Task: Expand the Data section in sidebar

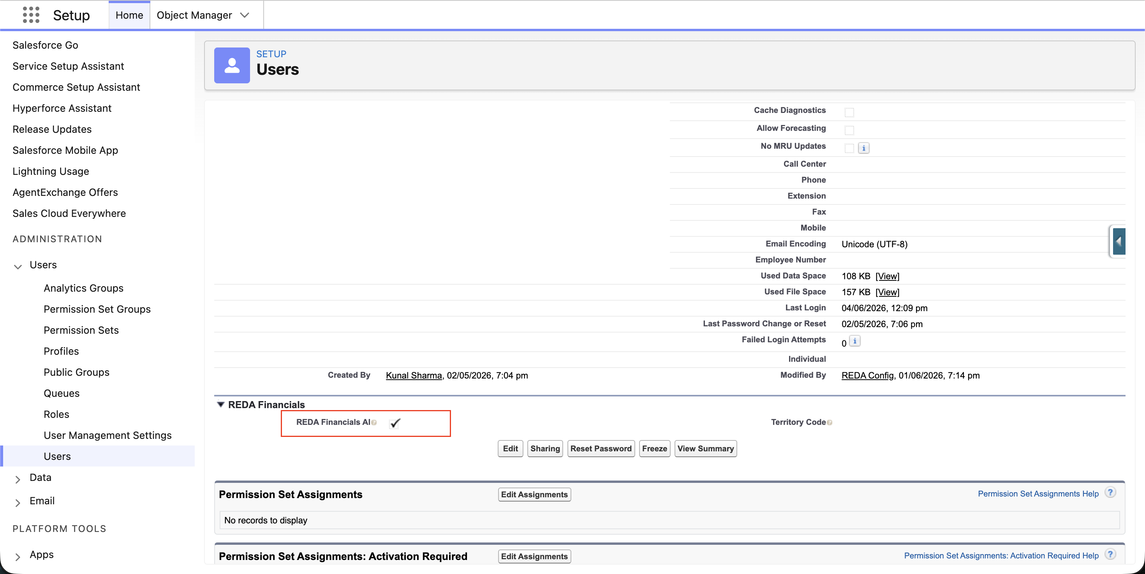Action: 18,479
